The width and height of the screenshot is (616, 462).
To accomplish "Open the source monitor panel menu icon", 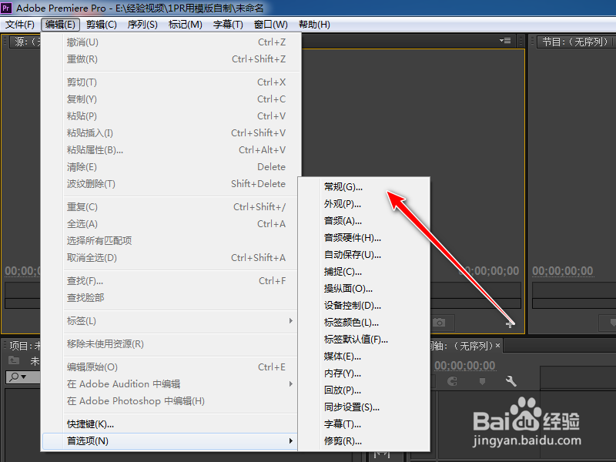I will [505, 41].
